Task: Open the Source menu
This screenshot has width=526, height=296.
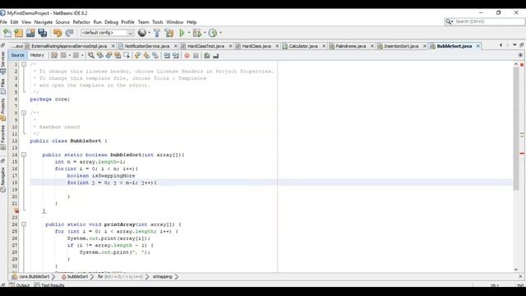Action: 62,22
